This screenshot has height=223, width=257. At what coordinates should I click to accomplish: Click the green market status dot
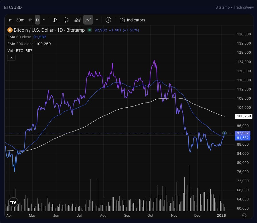click(x=90, y=30)
